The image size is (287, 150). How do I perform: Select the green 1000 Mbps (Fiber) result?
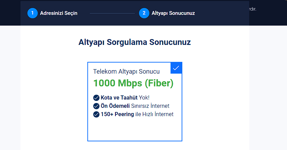coord(133,83)
